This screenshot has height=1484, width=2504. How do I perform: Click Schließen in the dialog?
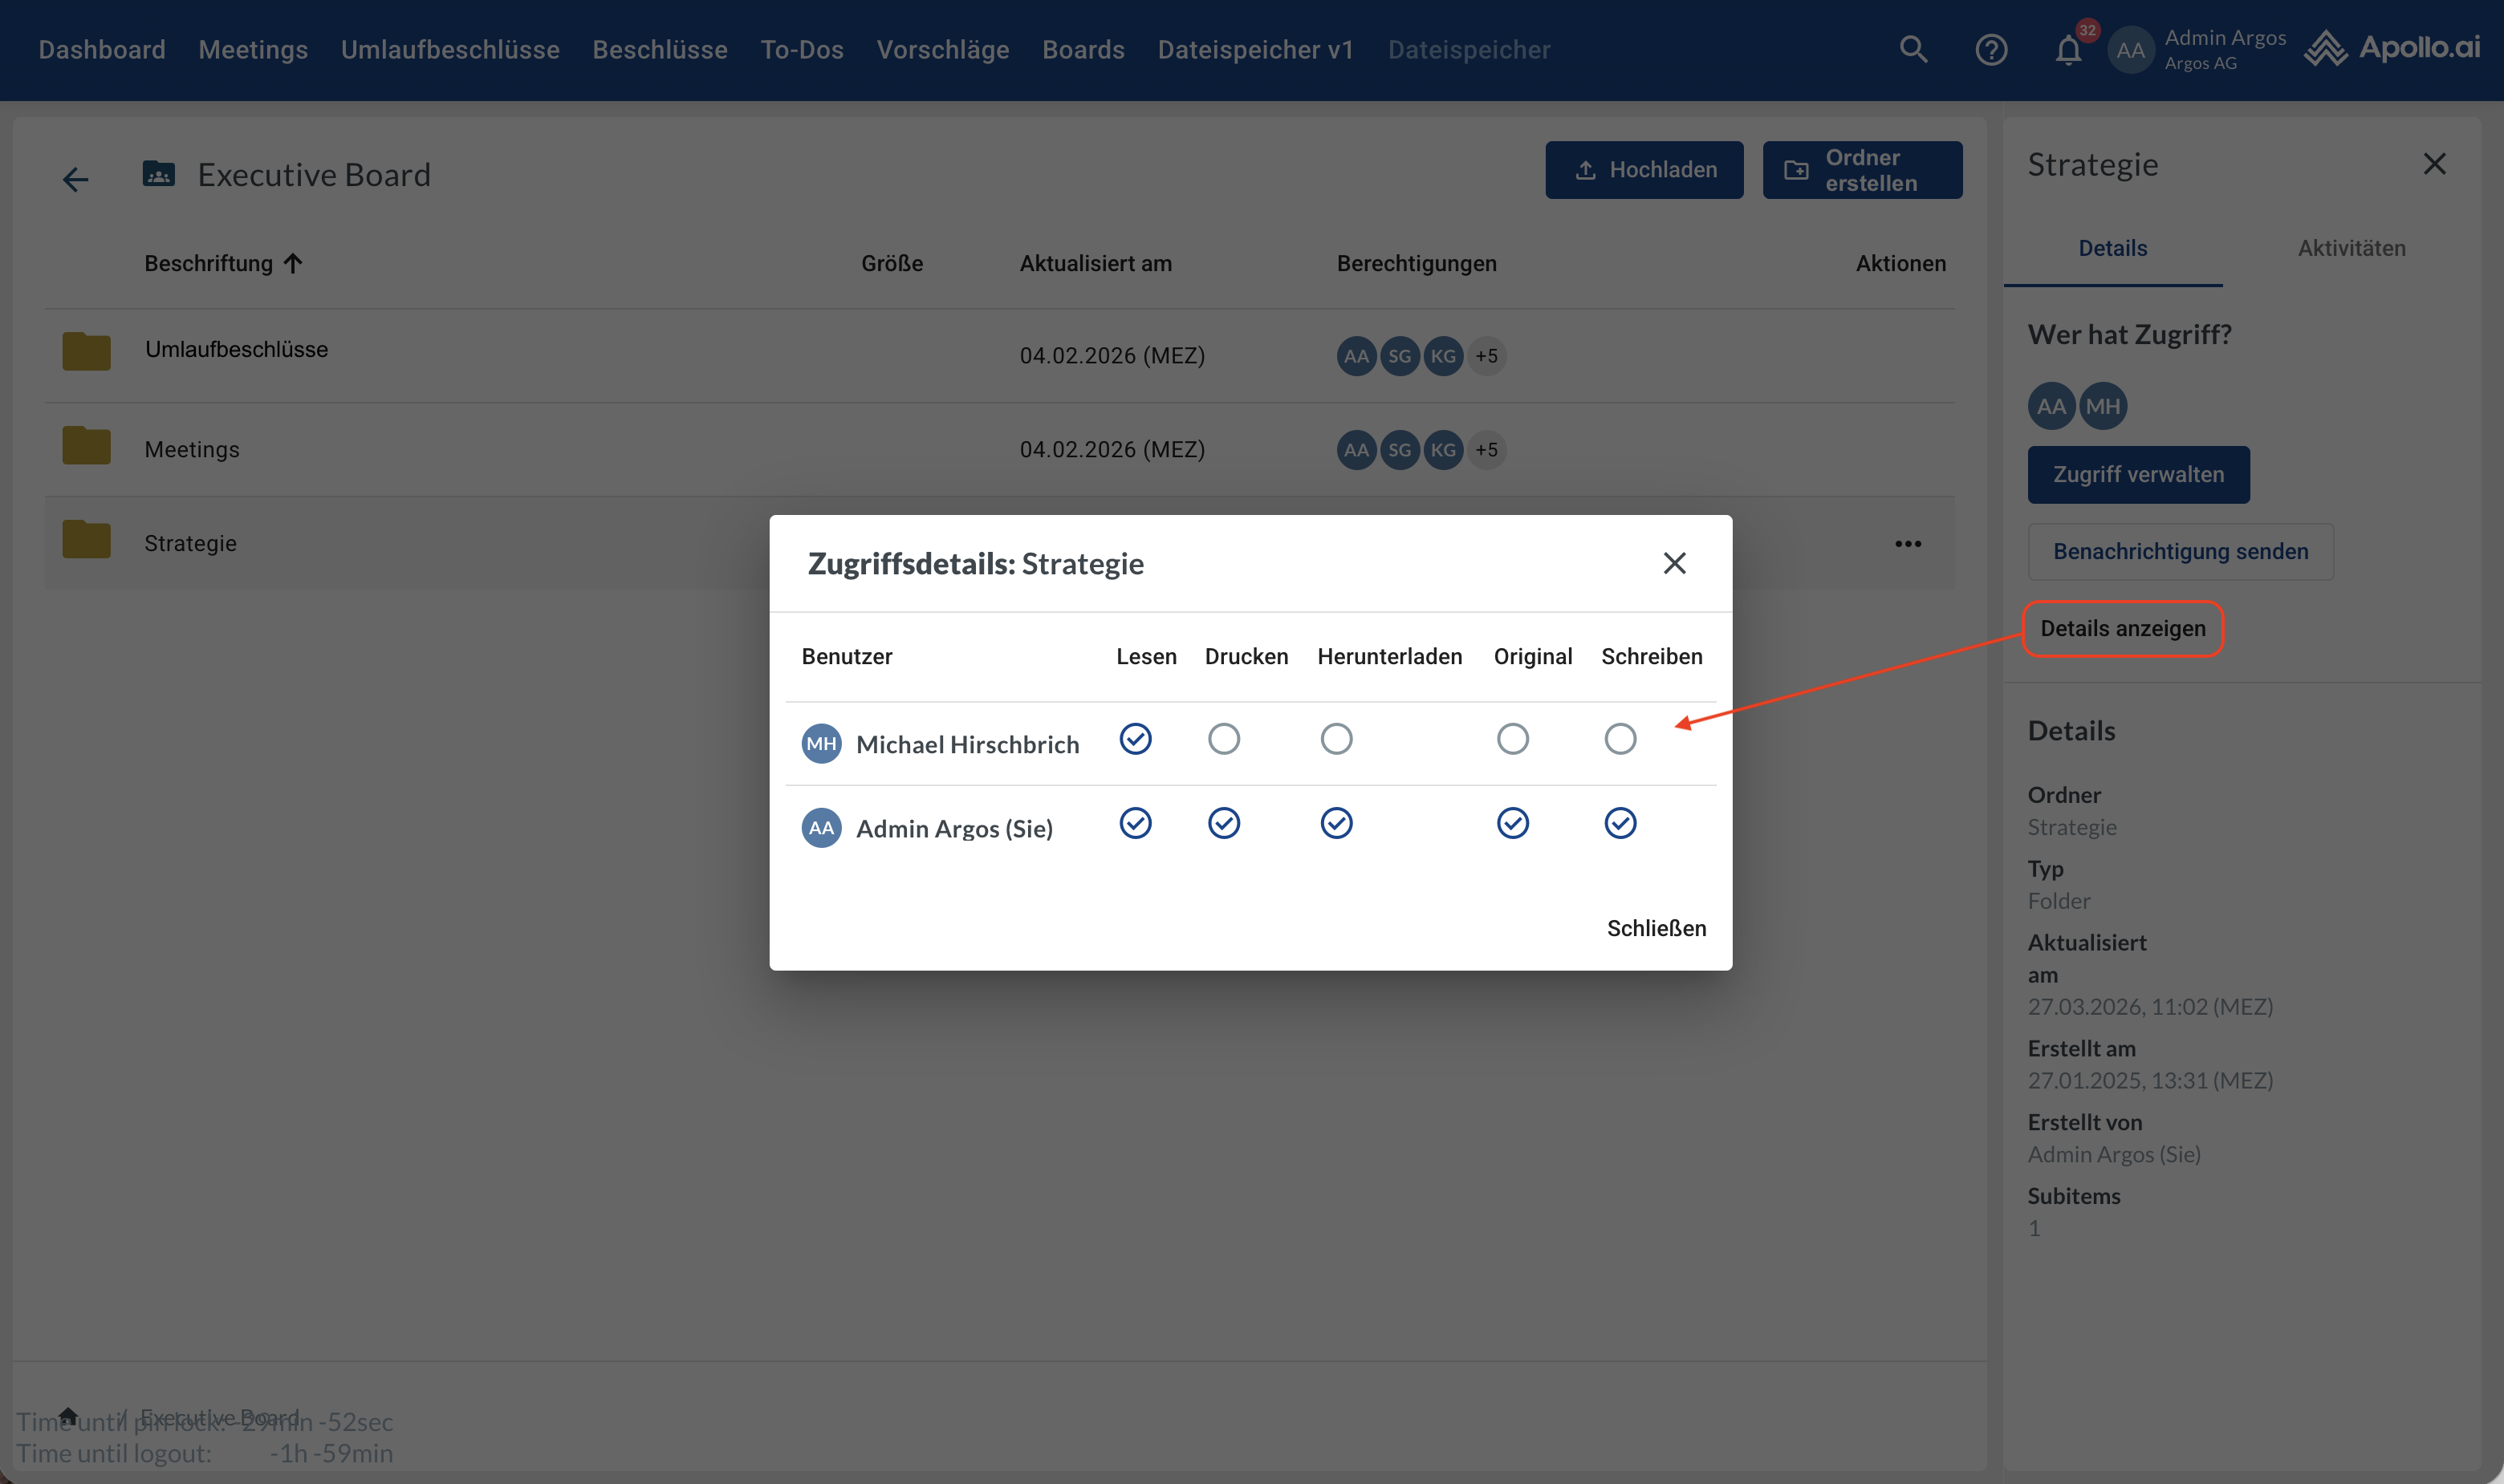click(x=1656, y=928)
